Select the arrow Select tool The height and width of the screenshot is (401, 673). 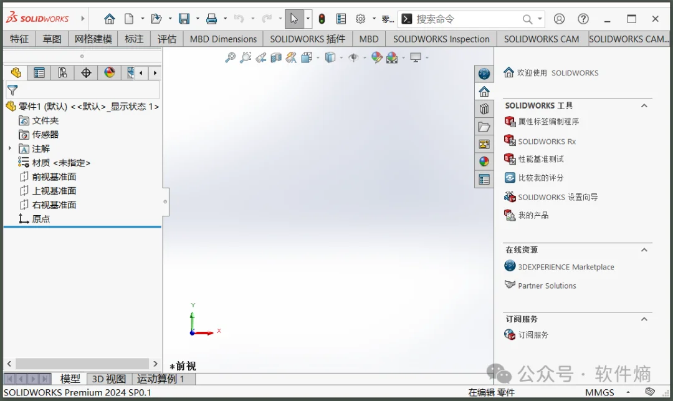click(293, 18)
